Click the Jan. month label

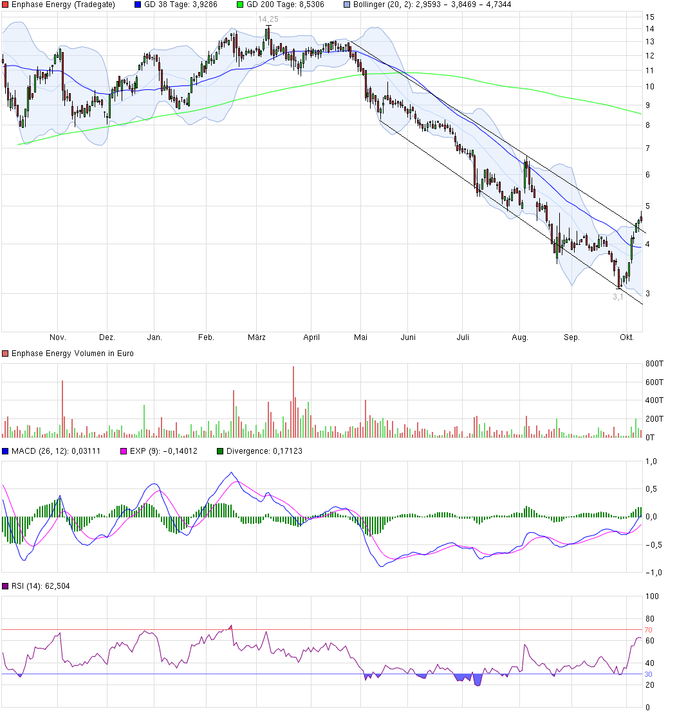point(154,337)
